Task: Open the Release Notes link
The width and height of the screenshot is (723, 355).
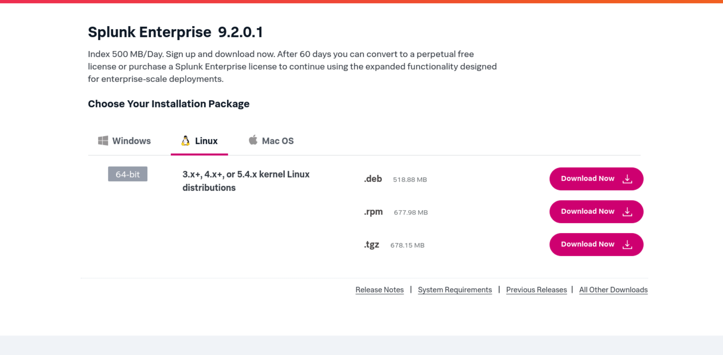Action: click(379, 290)
